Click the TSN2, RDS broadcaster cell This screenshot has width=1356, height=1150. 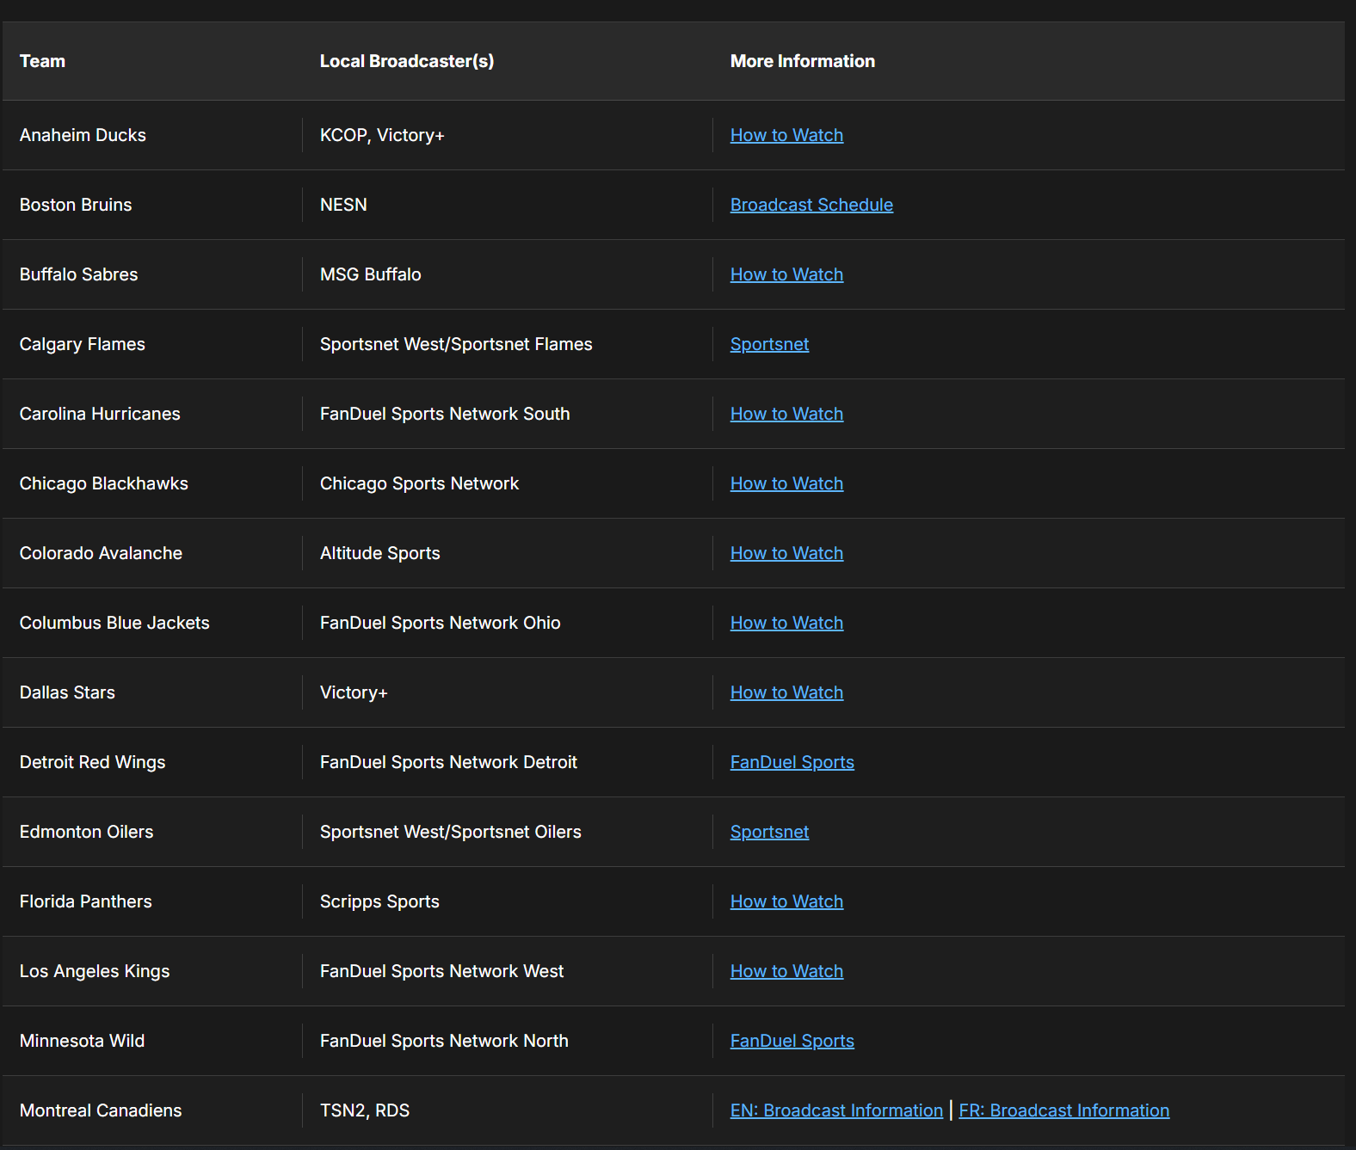pos(508,1110)
